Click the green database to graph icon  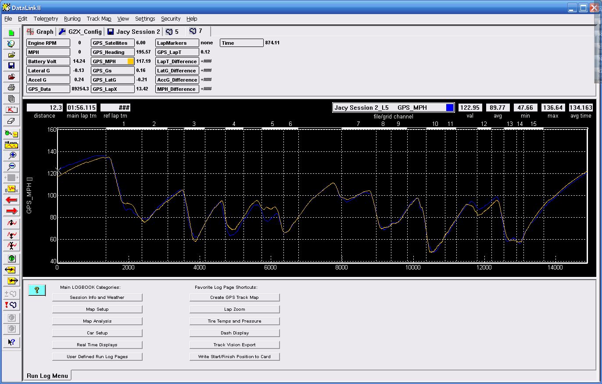pos(11,133)
